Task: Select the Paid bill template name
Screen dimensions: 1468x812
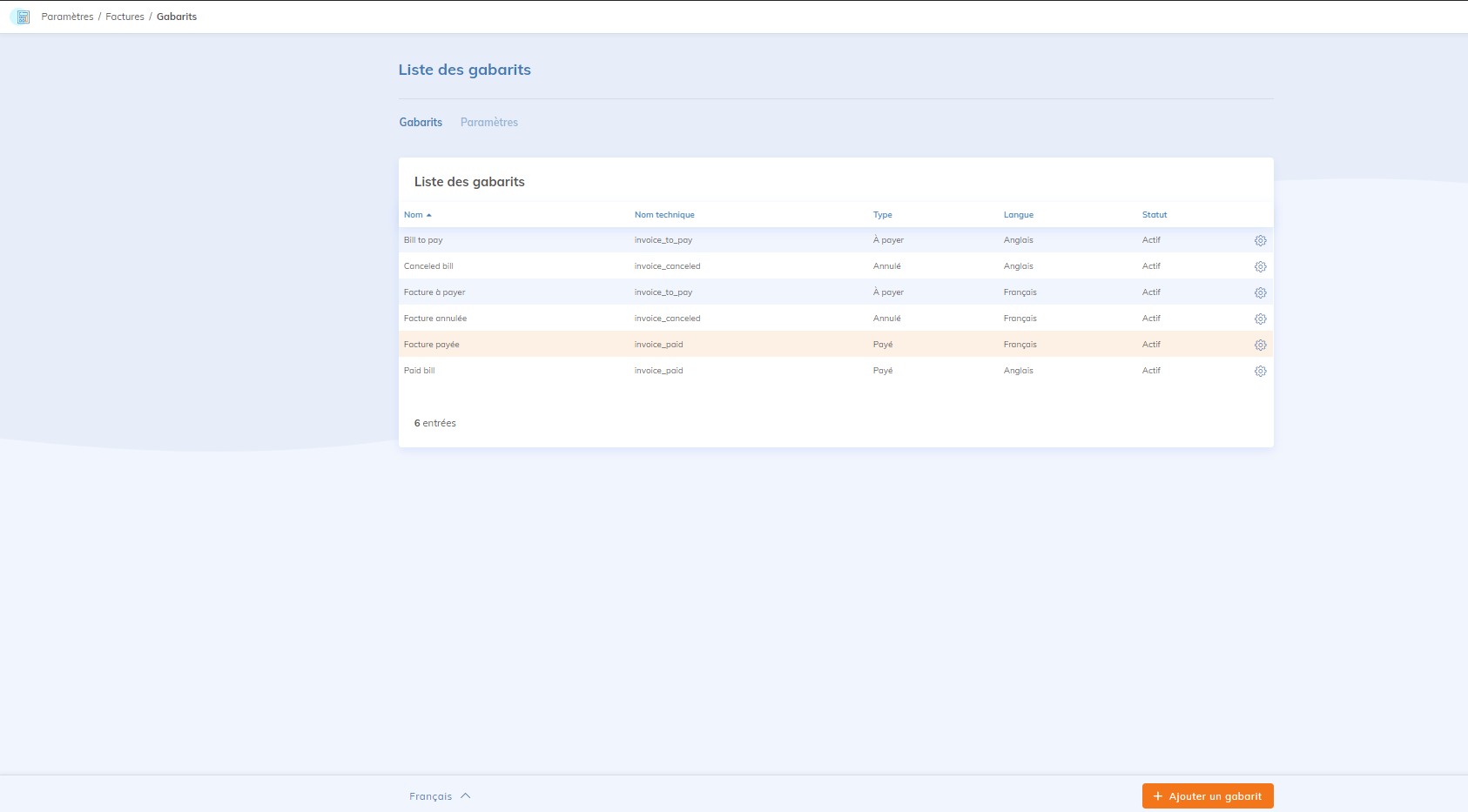Action: point(419,371)
